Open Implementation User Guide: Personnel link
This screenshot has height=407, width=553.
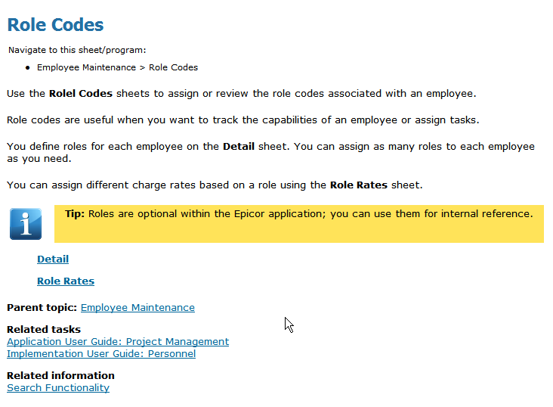coord(101,353)
